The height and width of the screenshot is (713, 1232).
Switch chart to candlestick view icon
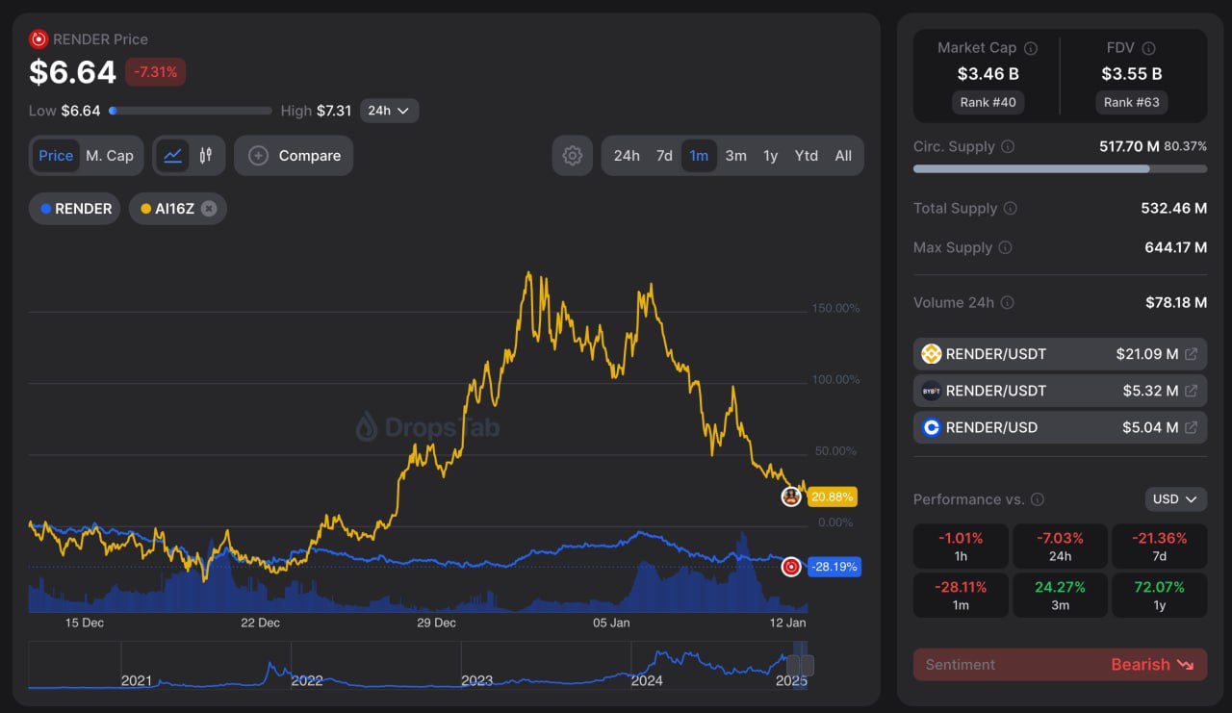coord(206,155)
